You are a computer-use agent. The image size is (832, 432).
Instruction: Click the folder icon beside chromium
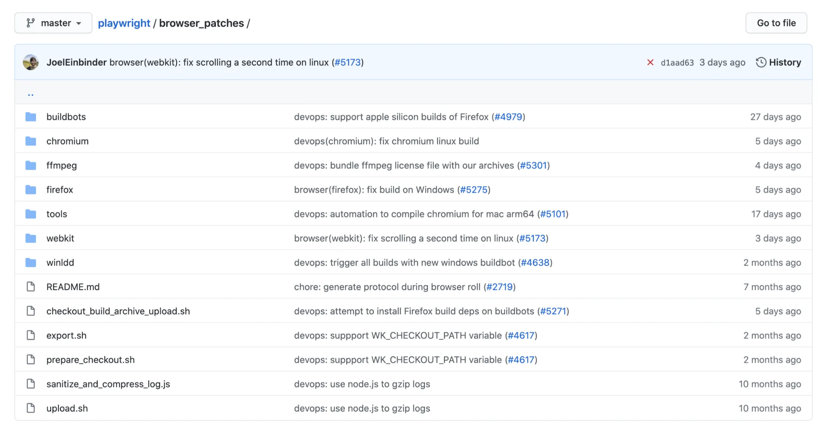pos(31,141)
